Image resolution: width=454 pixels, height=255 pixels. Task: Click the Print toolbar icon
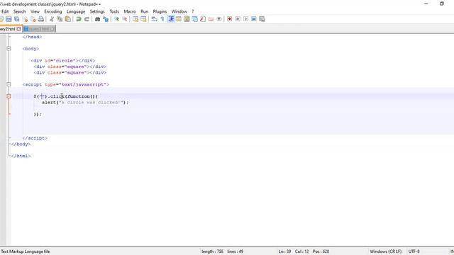coord(41,19)
